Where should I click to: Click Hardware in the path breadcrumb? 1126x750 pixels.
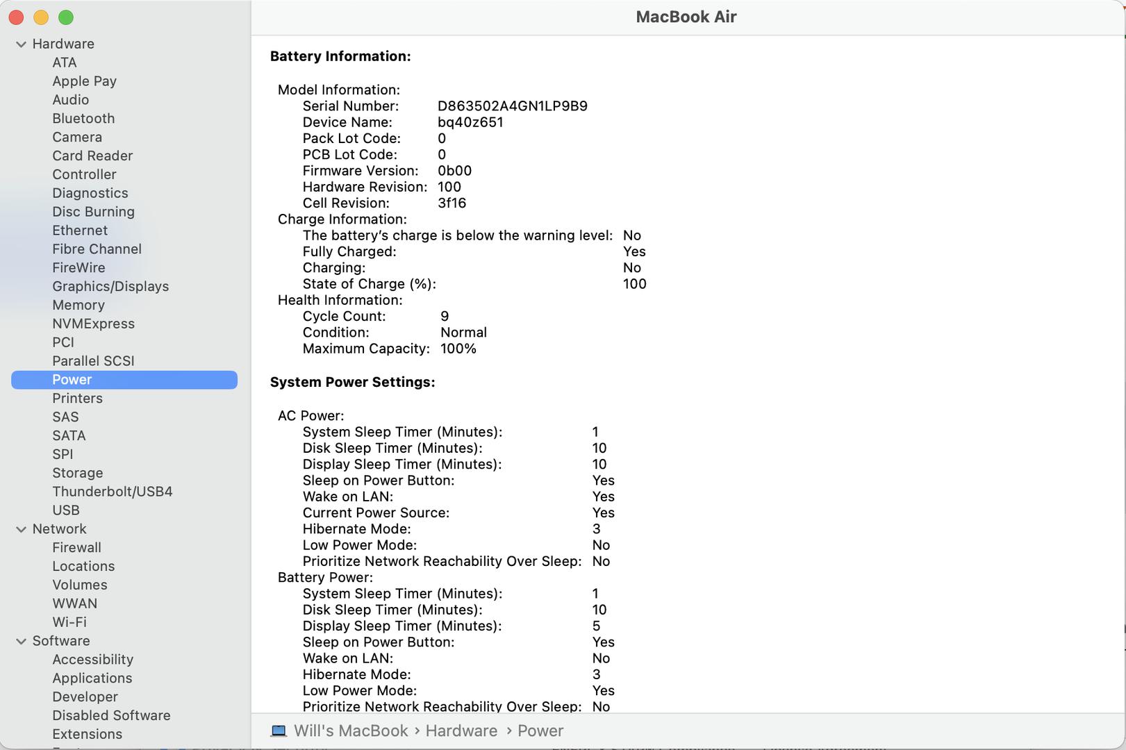point(461,731)
